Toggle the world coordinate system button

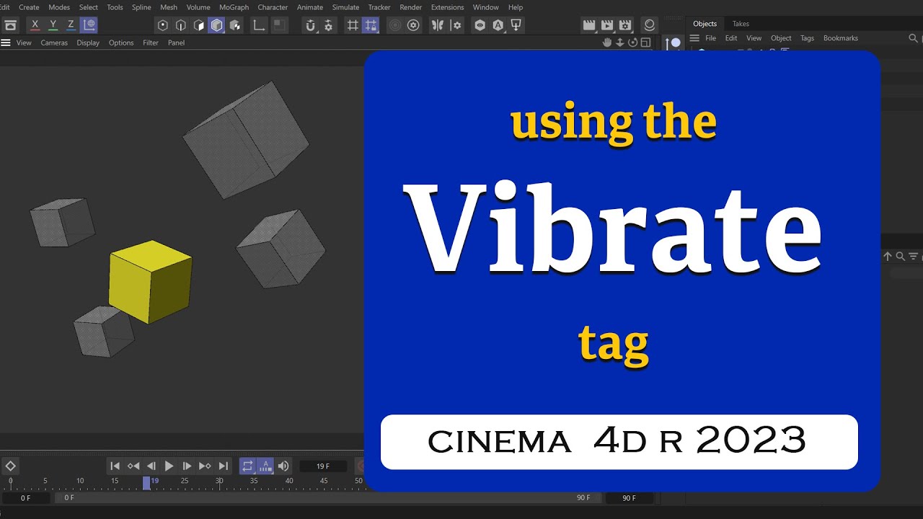(x=89, y=25)
